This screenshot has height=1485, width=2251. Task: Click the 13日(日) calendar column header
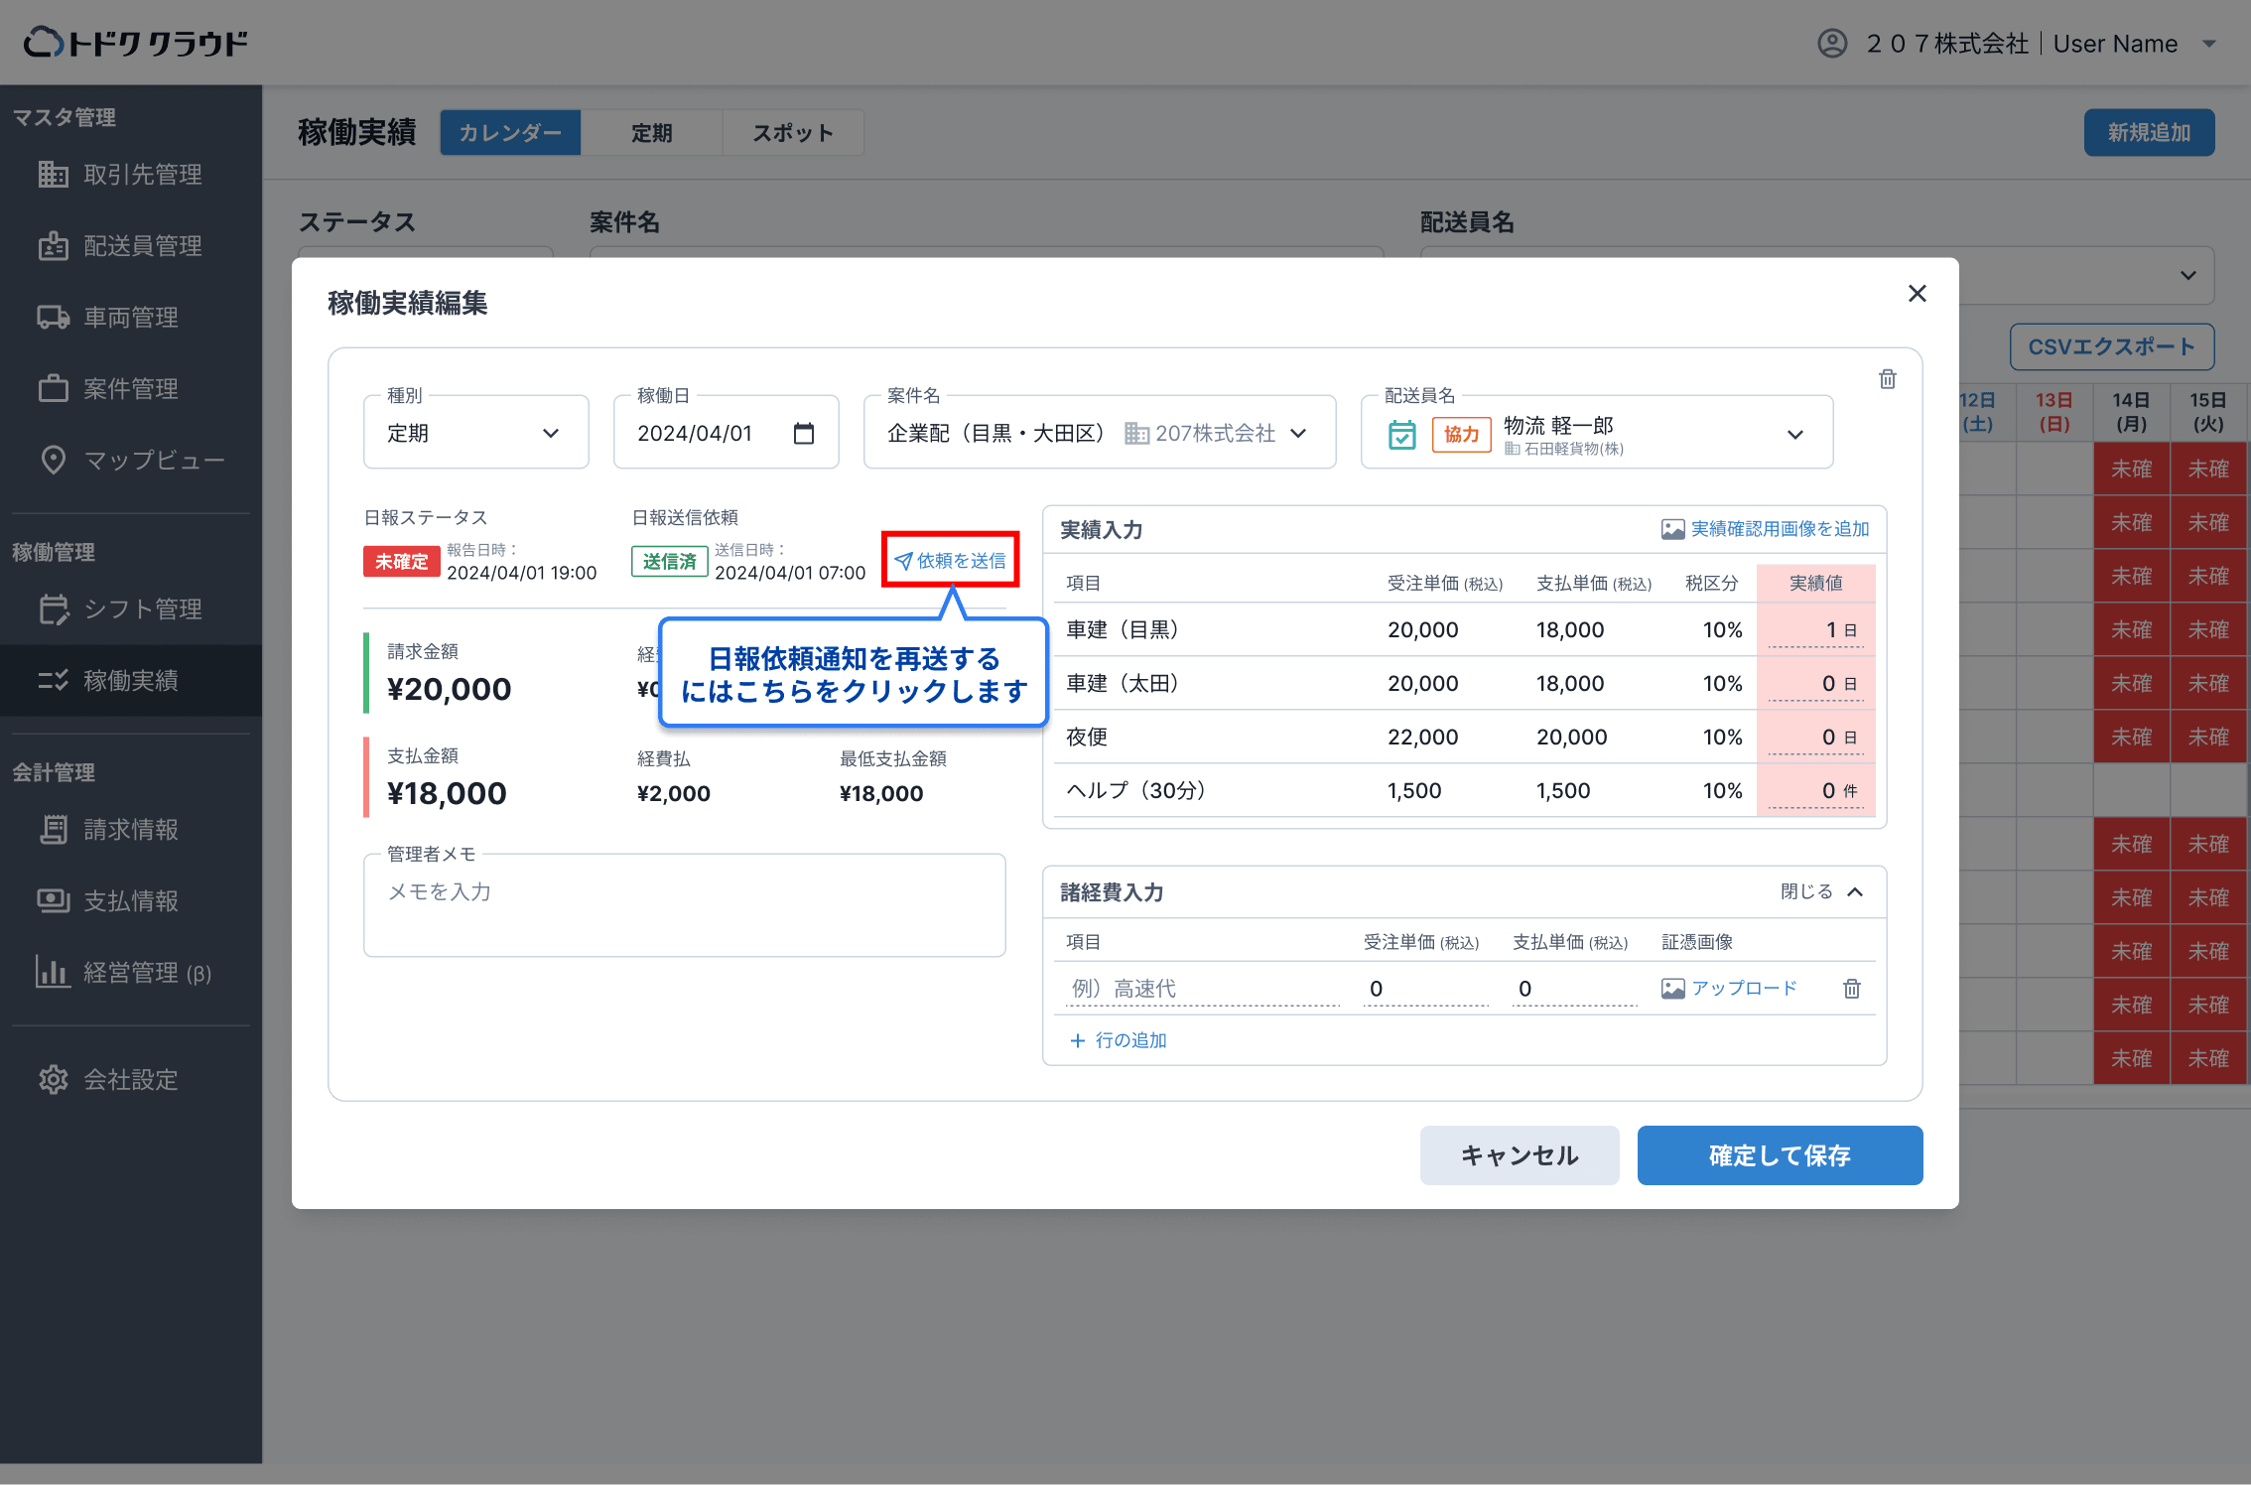(2054, 412)
